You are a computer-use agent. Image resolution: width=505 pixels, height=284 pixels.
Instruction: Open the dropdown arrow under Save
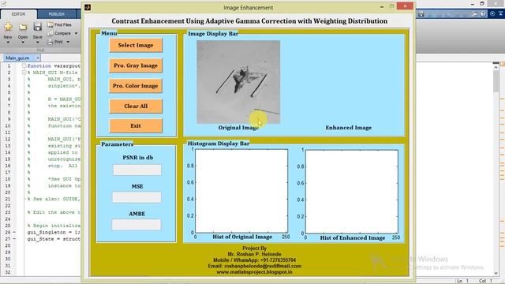37,42
